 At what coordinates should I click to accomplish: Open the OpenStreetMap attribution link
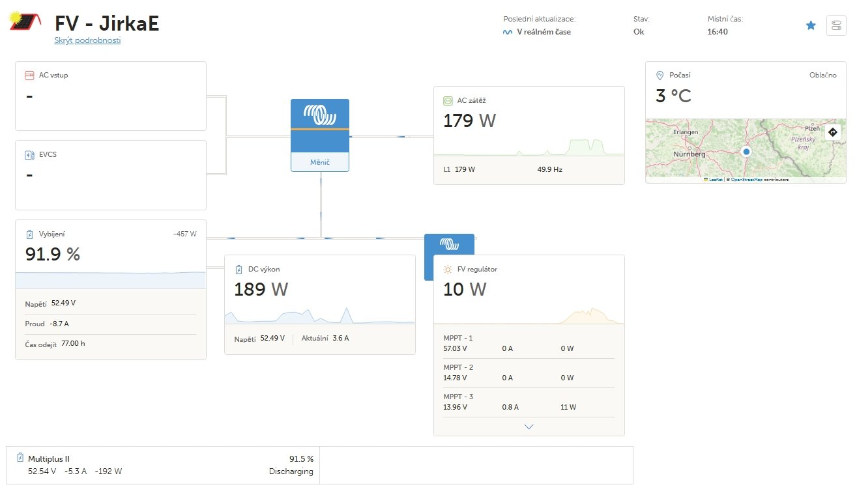coord(747,179)
